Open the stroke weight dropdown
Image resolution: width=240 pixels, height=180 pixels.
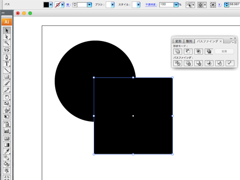(x=89, y=5)
